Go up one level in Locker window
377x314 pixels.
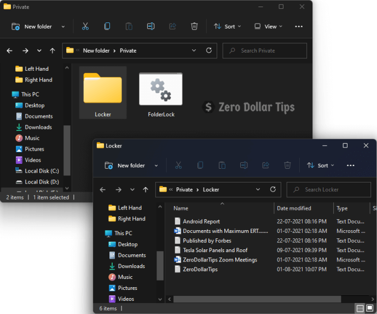pos(146,190)
